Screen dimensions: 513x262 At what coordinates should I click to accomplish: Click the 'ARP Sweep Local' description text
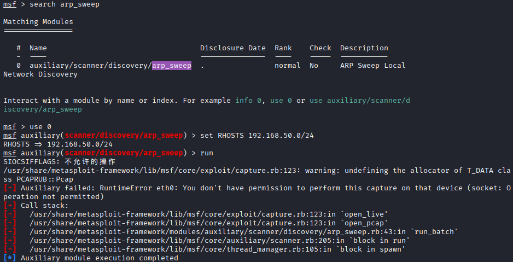click(x=372, y=66)
